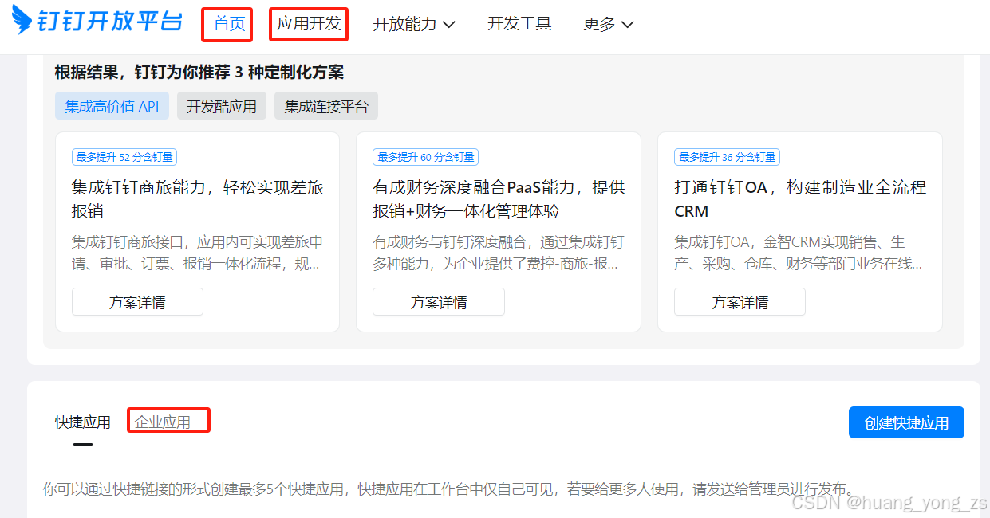Screen dimensions: 990x518
Task: Click the 快捷应用 explanation paragraph
Action: 450,489
